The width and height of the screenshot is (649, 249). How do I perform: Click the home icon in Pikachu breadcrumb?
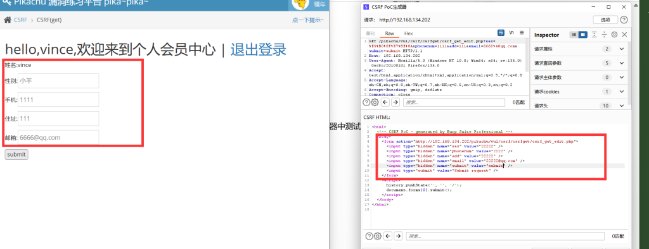pyautogui.click(x=8, y=20)
